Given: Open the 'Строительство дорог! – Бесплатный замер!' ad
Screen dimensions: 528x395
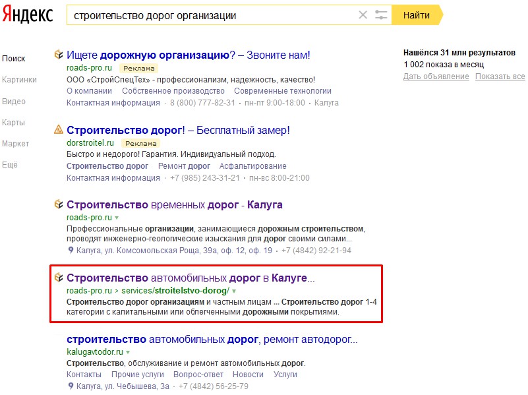Looking at the screenshot, I should point(178,130).
